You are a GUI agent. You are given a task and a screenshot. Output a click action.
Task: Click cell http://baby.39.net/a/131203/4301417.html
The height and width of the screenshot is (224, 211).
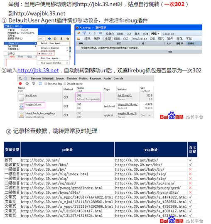[x=62, y=211]
